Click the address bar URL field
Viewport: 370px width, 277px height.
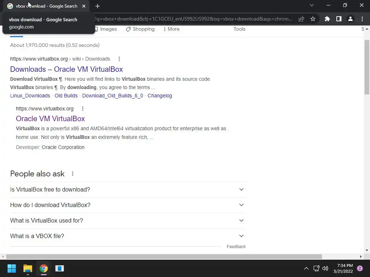194,19
